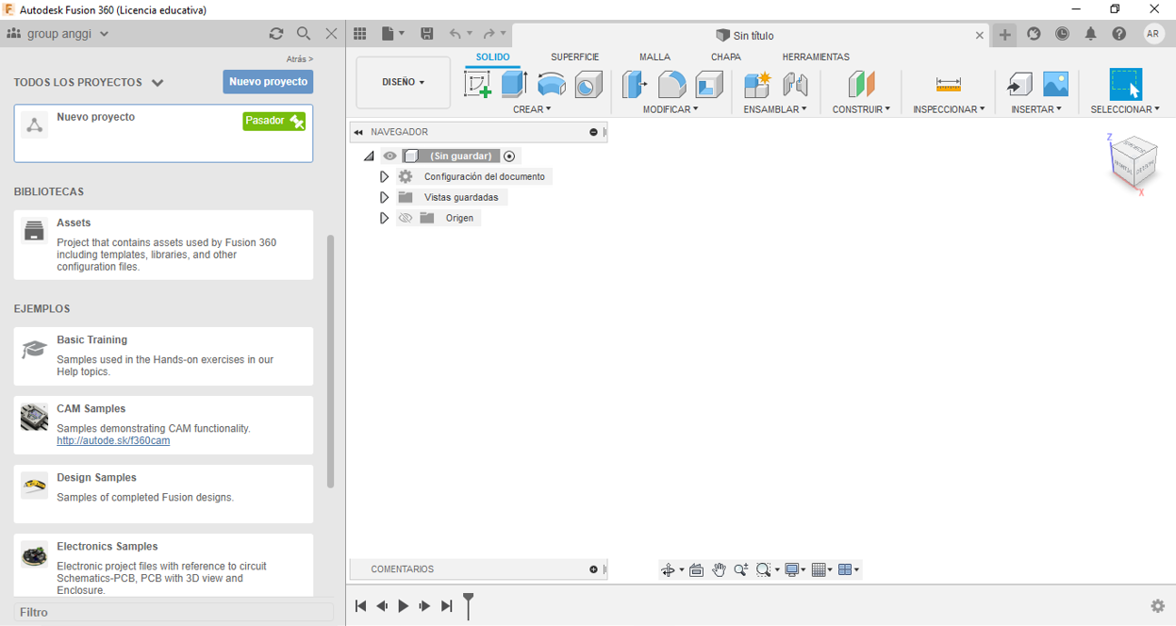This screenshot has width=1176, height=626.
Task: Select the Hole tool
Action: pos(588,85)
